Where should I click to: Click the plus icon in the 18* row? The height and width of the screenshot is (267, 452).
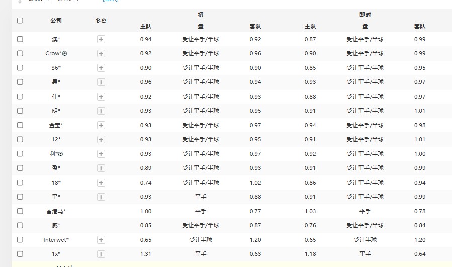pyautogui.click(x=101, y=183)
